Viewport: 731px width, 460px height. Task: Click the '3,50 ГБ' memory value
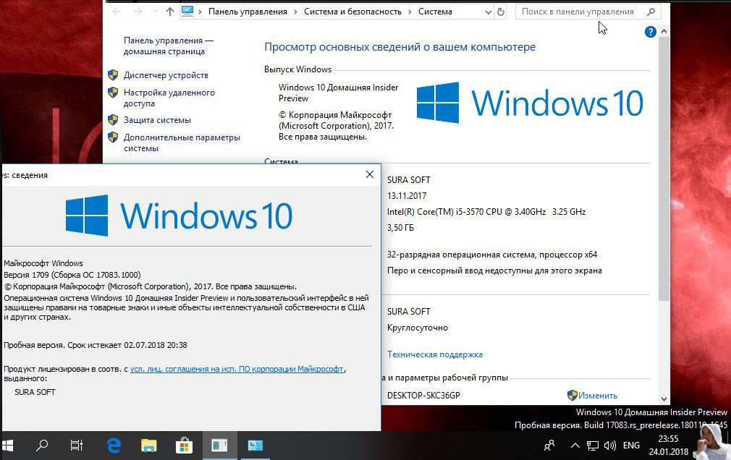tap(400, 227)
